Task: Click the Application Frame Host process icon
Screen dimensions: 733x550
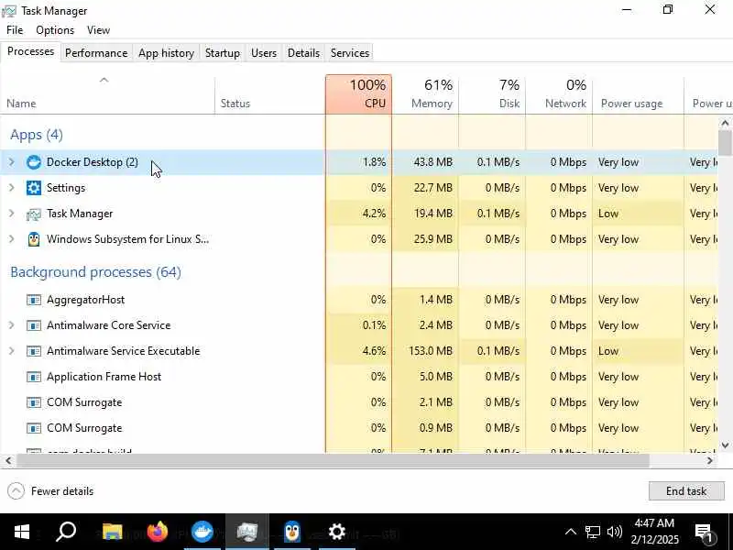Action: coord(34,377)
